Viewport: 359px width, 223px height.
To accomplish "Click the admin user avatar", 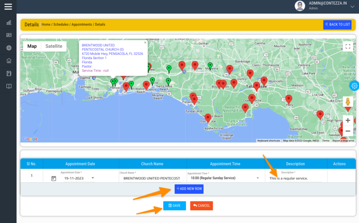I will (300, 6).
